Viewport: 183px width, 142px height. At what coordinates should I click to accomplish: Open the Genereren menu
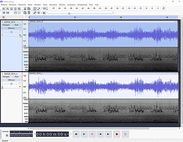(53, 5)
